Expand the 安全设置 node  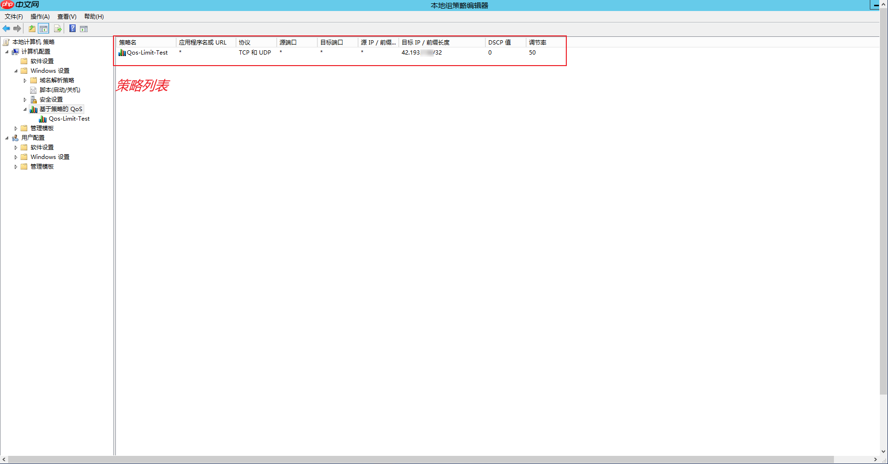coord(25,99)
